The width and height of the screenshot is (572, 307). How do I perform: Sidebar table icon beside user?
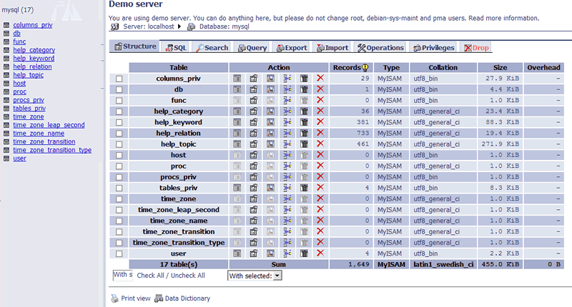pyautogui.click(x=6, y=158)
